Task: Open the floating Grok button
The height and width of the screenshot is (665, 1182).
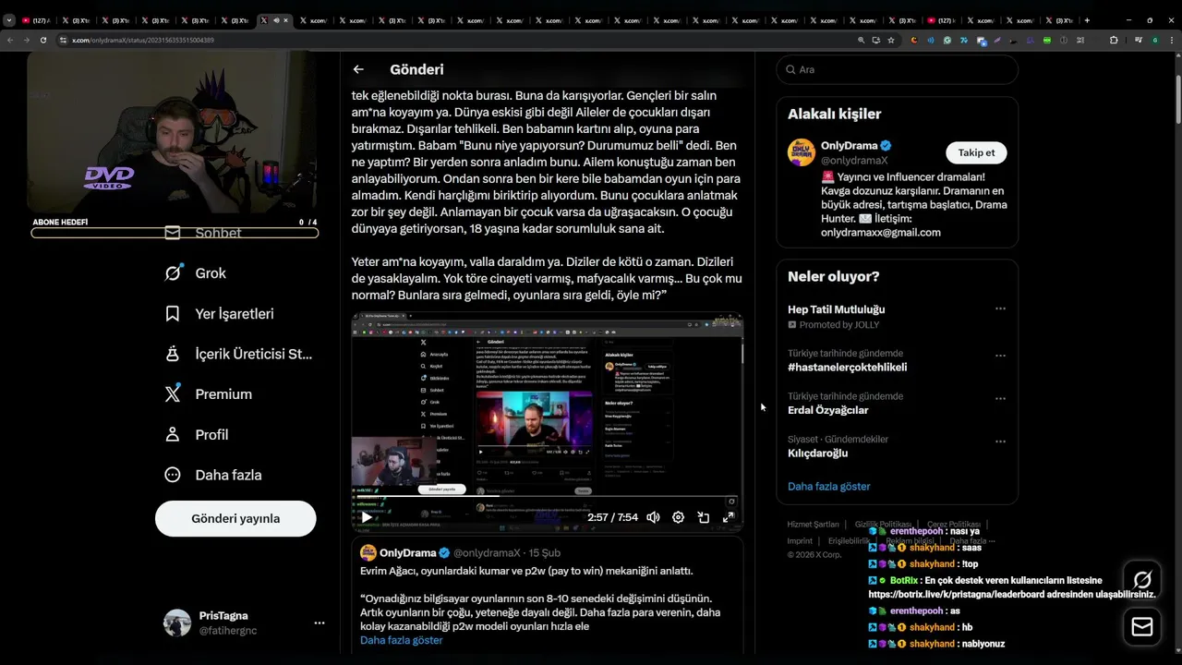Action: 1142,580
